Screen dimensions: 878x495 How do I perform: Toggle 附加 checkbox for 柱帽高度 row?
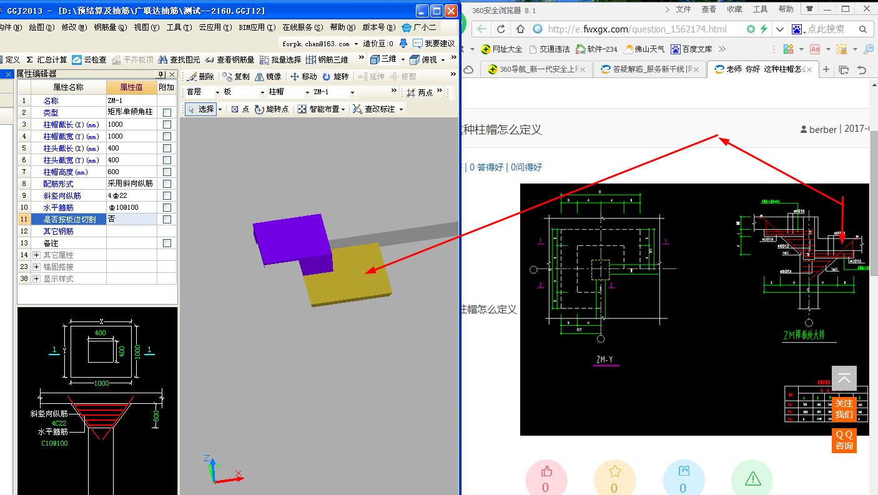tap(167, 172)
